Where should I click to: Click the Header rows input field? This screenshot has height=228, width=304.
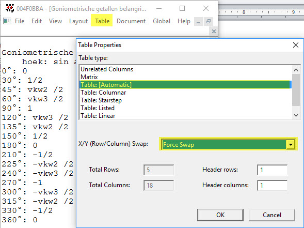(272, 170)
